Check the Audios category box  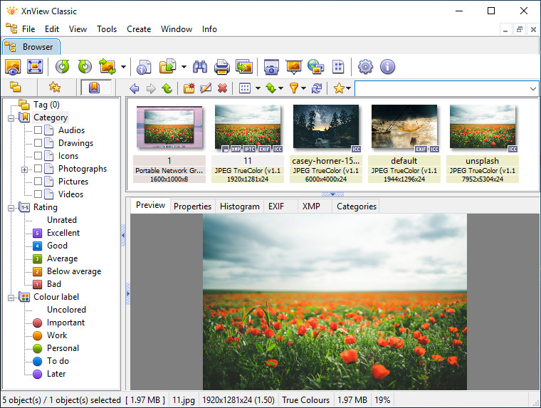[x=38, y=130]
